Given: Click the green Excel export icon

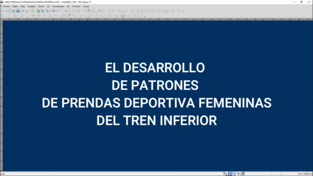Looking at the screenshot, I should coord(38,11).
